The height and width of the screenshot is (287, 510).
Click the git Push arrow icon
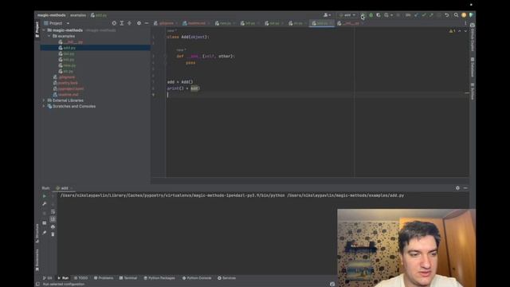pos(431,15)
